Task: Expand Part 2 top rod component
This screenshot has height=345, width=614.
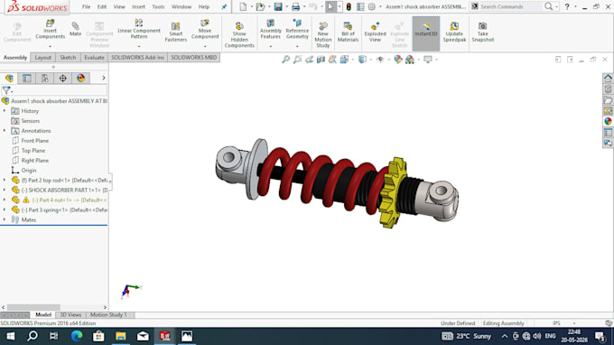Action: point(5,180)
